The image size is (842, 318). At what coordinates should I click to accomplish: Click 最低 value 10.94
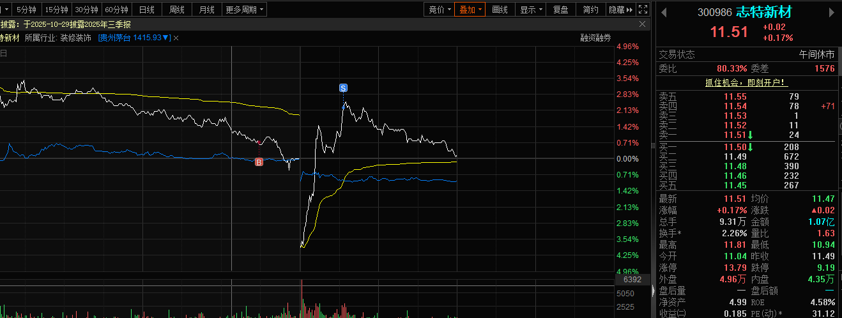tap(823, 245)
